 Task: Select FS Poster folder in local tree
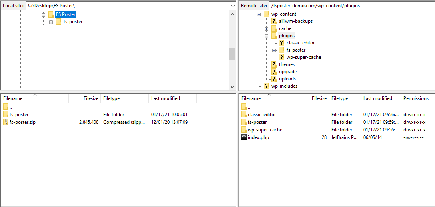pos(66,14)
